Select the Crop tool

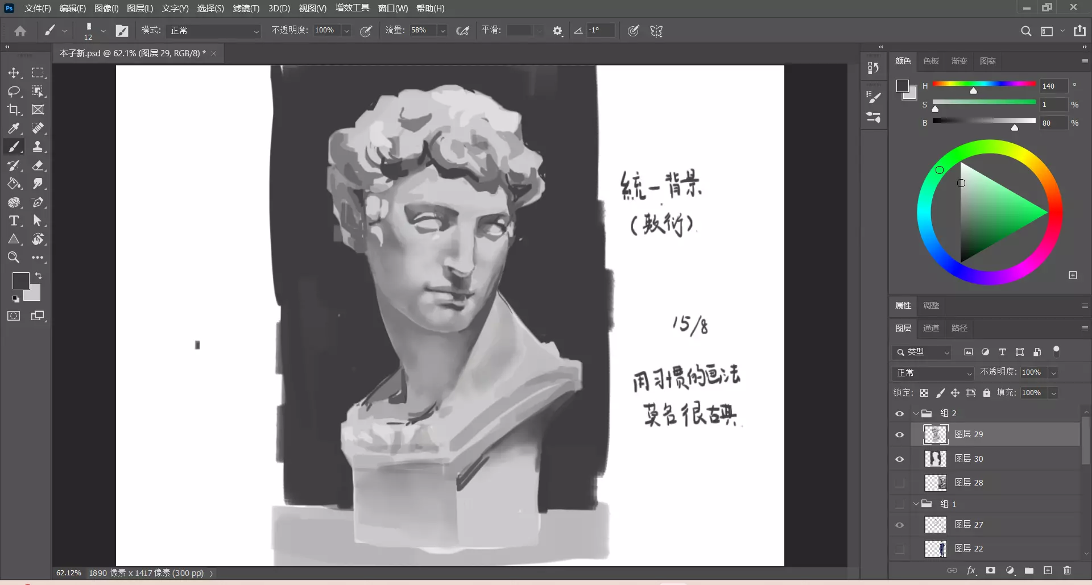tap(14, 110)
